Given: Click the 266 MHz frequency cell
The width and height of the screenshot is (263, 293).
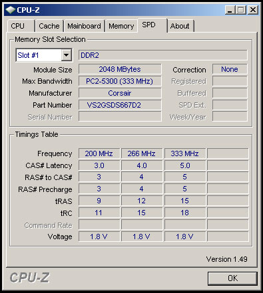Looking at the screenshot, I should tap(142, 153).
